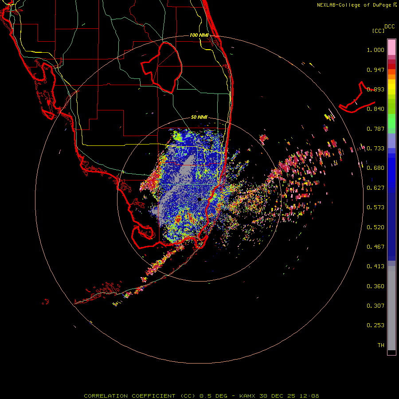Select the 0.467 scale value
This screenshot has height=399, width=399.
(x=376, y=247)
